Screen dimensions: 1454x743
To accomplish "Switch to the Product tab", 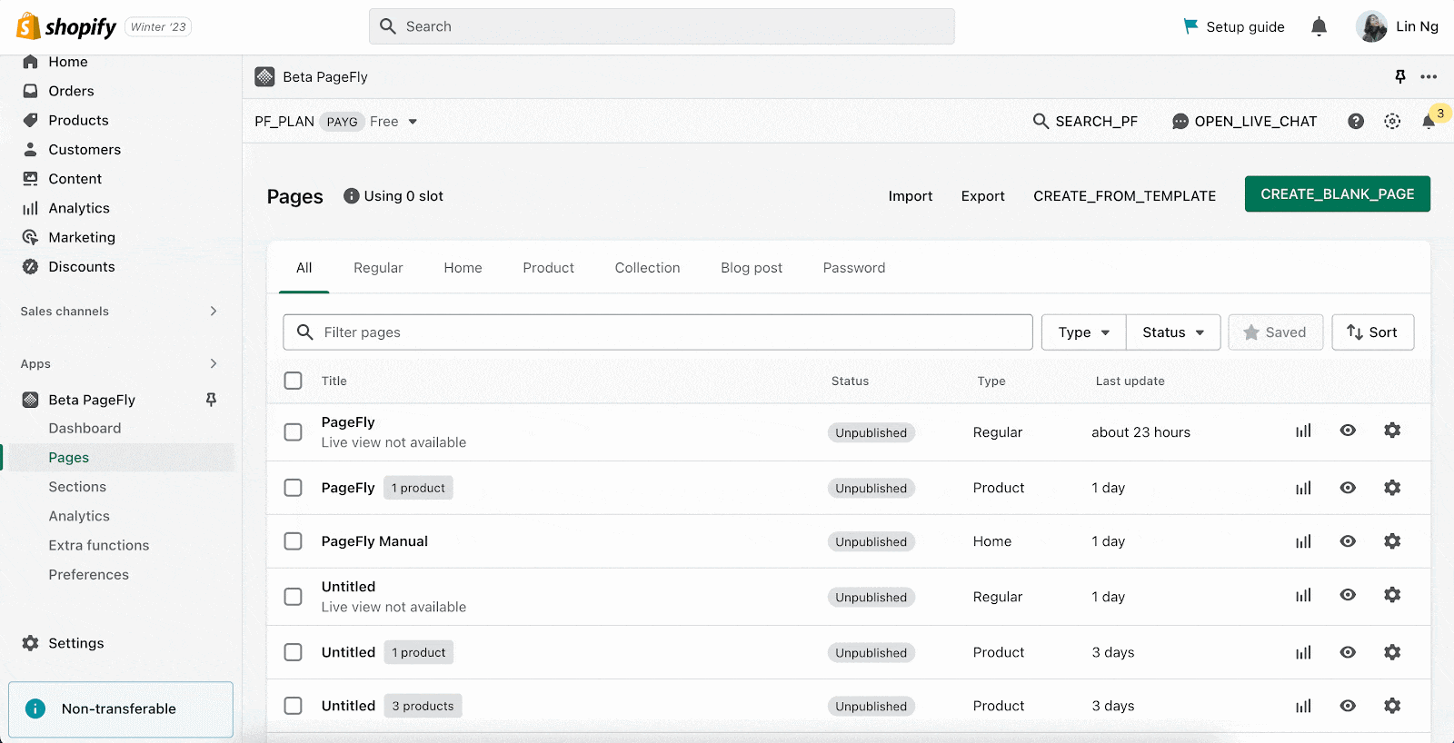I will point(548,268).
